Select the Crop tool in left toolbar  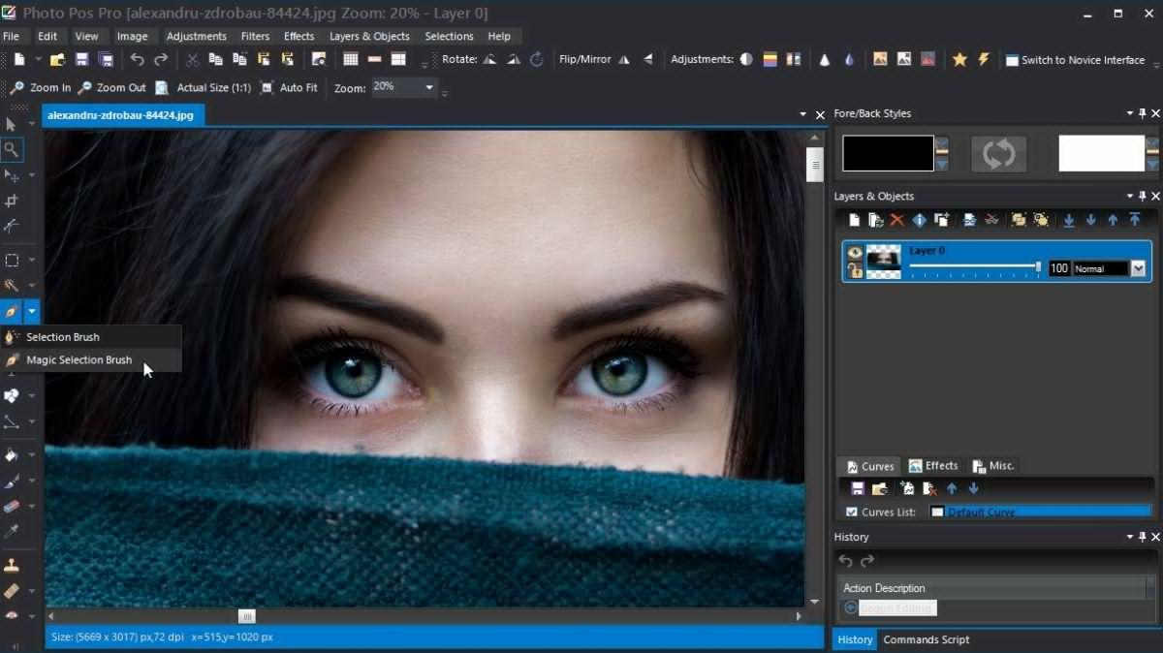pos(12,202)
